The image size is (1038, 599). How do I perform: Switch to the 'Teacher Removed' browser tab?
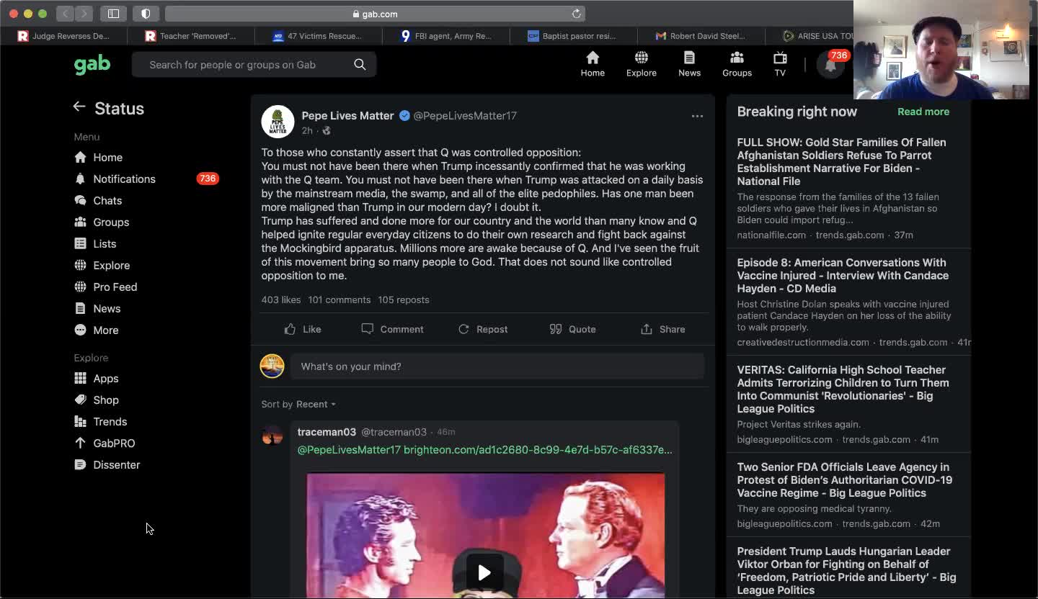pos(190,36)
